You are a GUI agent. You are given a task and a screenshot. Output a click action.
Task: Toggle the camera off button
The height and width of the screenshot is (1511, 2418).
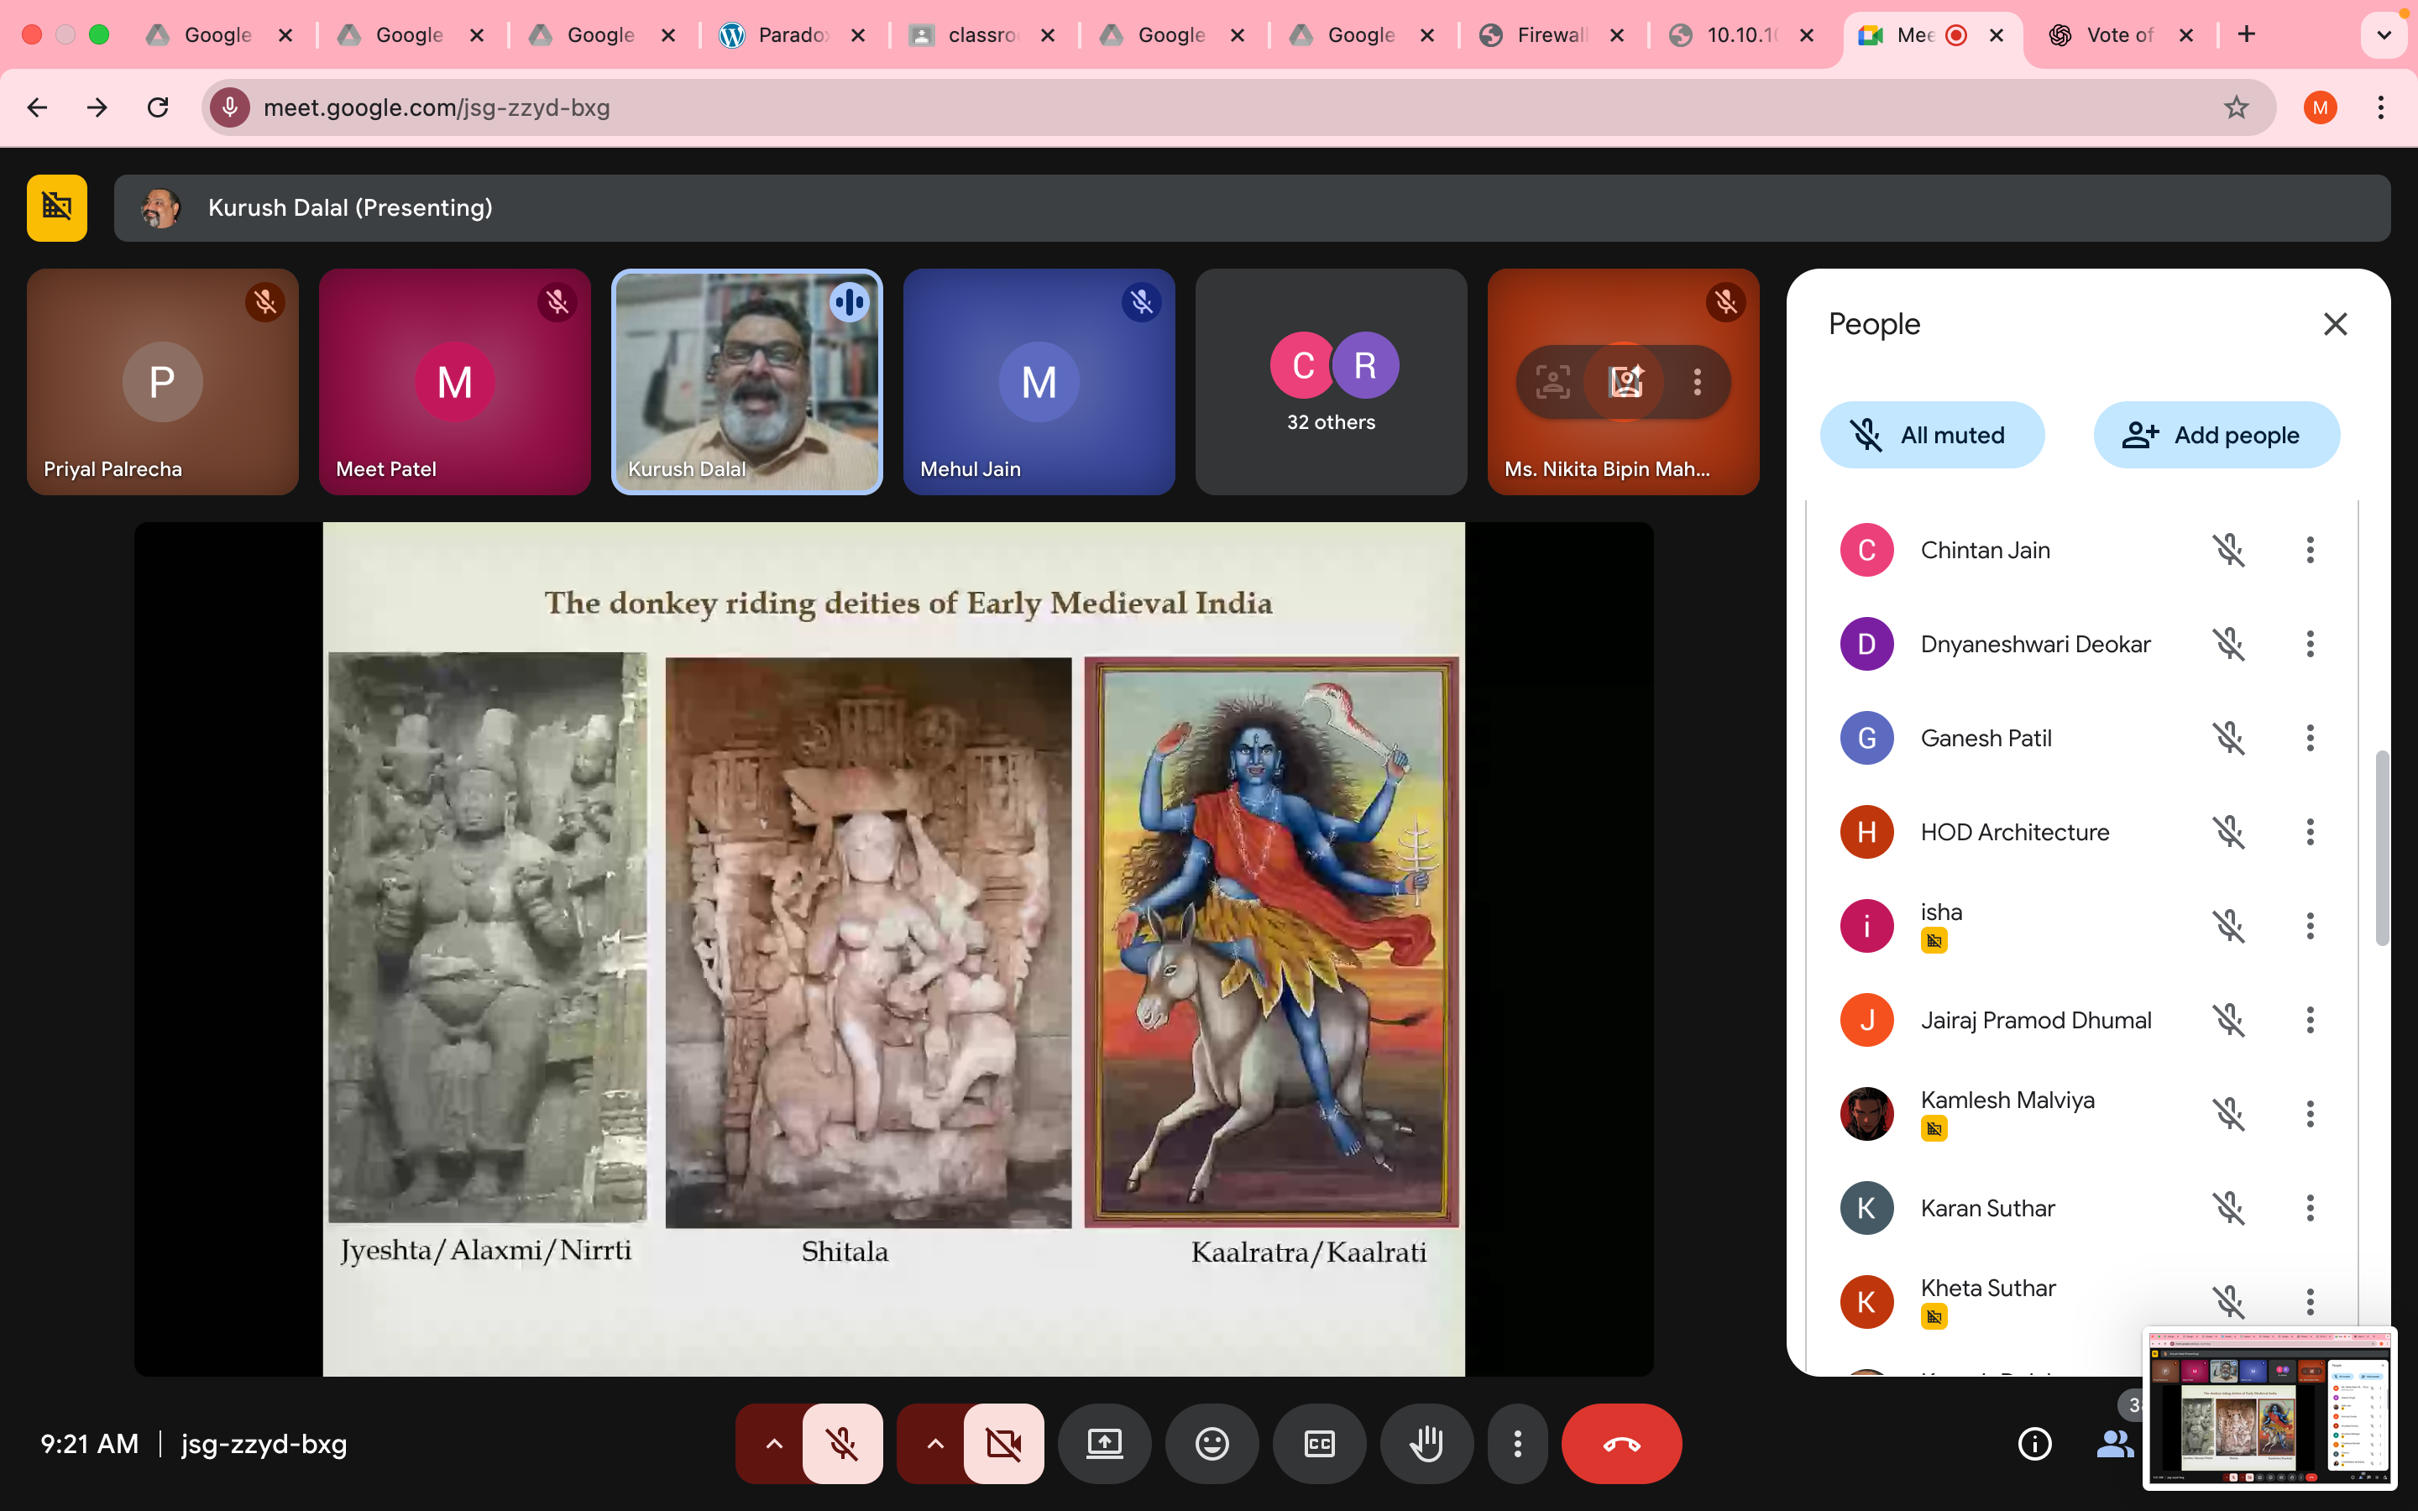click(1003, 1443)
